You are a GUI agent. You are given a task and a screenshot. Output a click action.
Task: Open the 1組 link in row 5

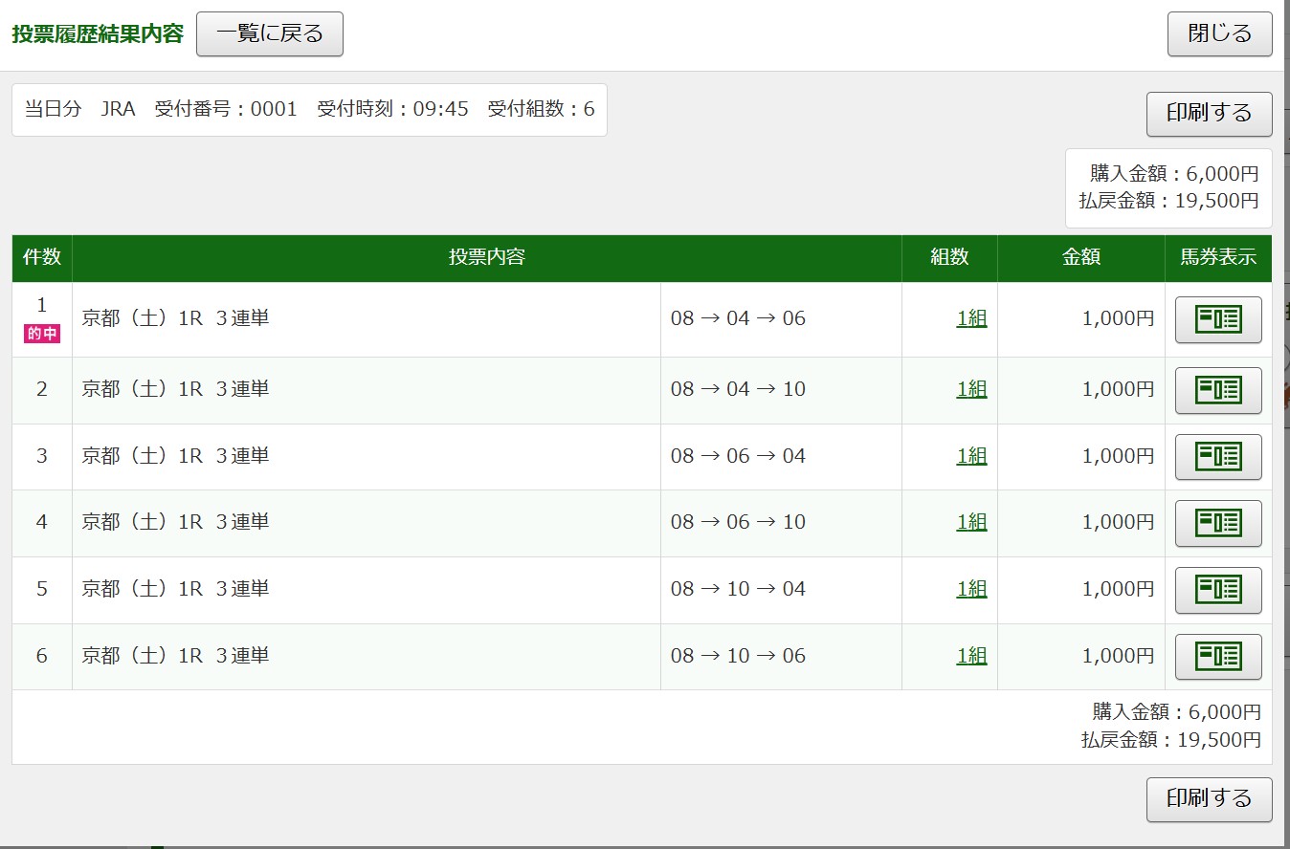pyautogui.click(x=970, y=589)
